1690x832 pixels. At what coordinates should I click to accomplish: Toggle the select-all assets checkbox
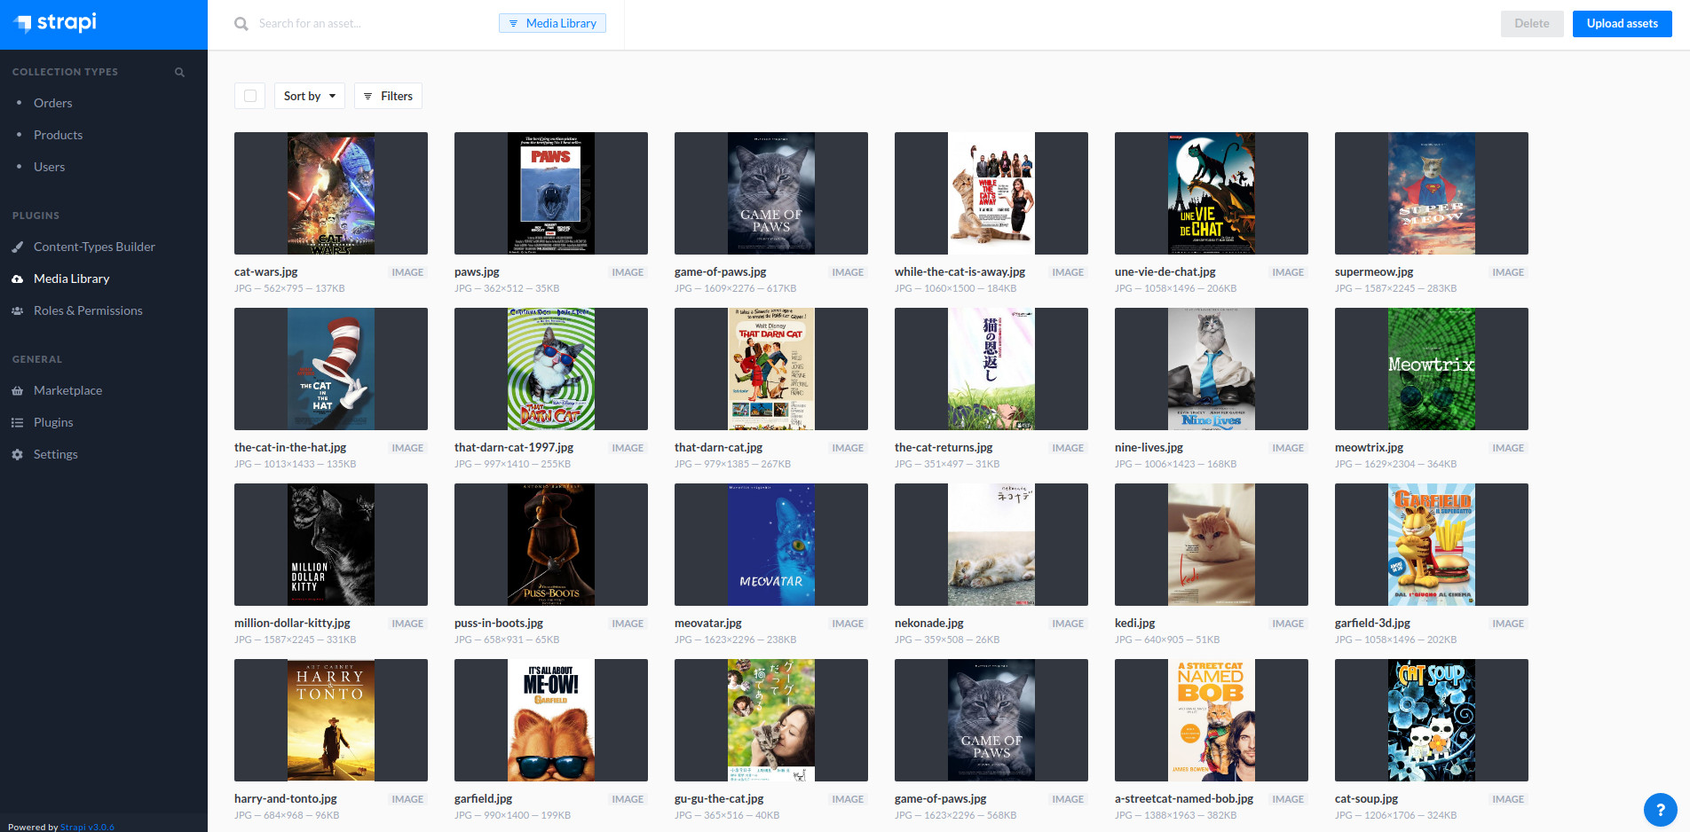(x=249, y=96)
